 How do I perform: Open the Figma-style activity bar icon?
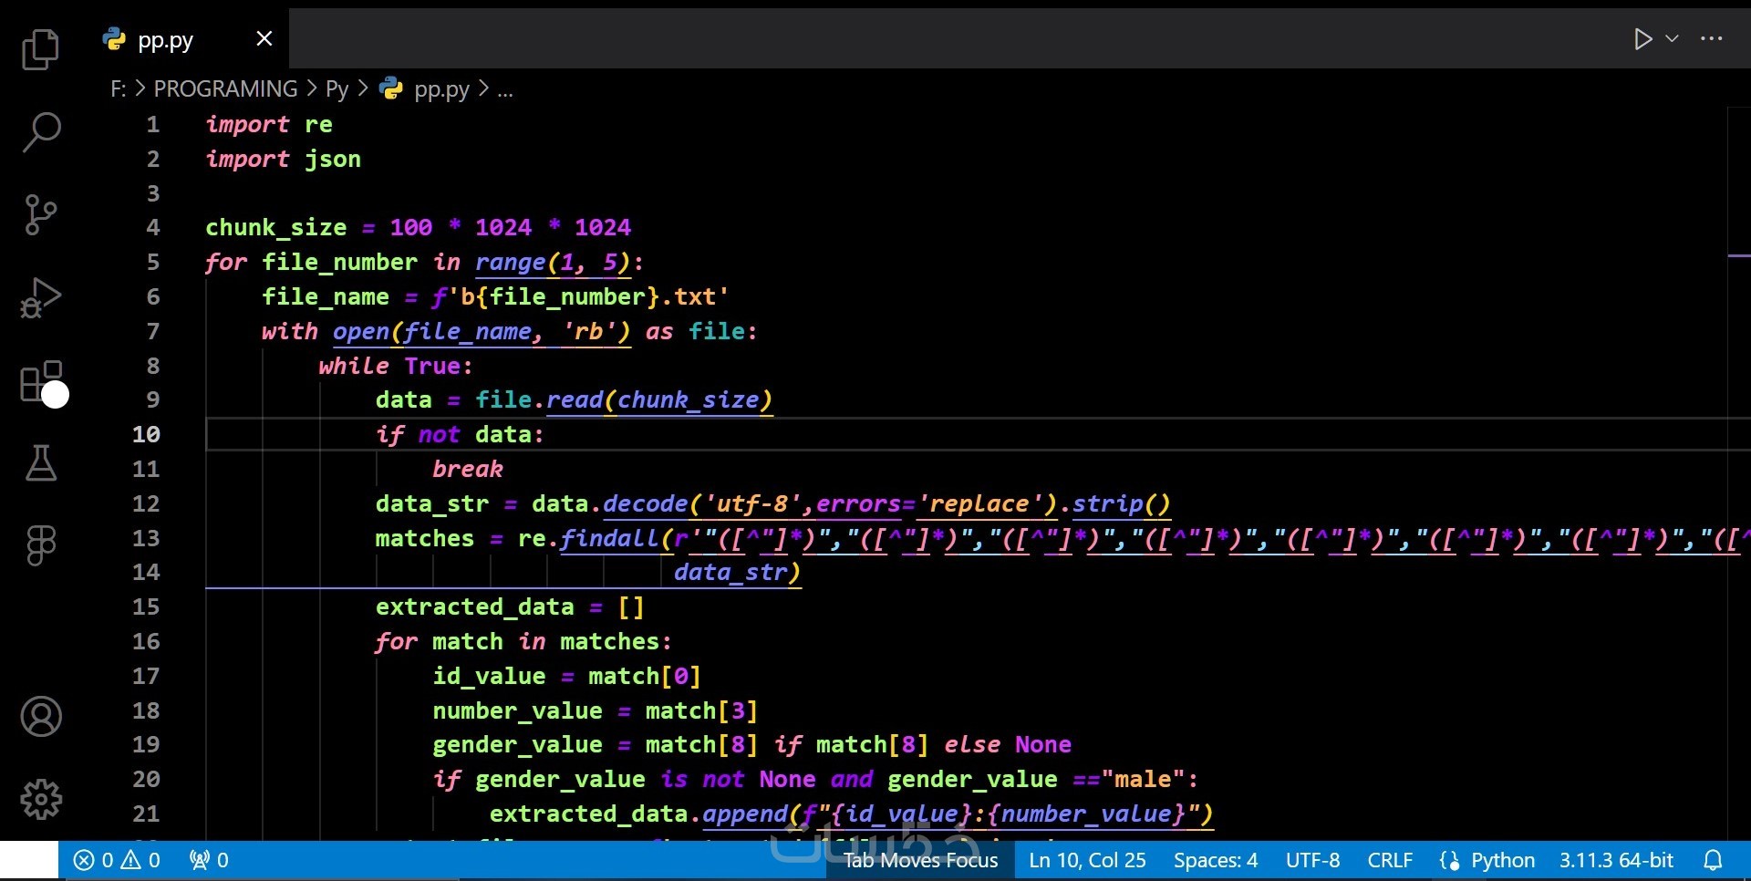(40, 545)
